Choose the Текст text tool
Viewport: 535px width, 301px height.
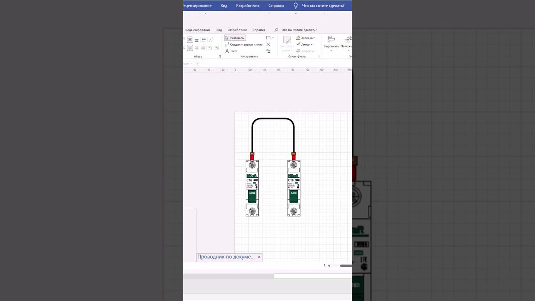click(232, 51)
